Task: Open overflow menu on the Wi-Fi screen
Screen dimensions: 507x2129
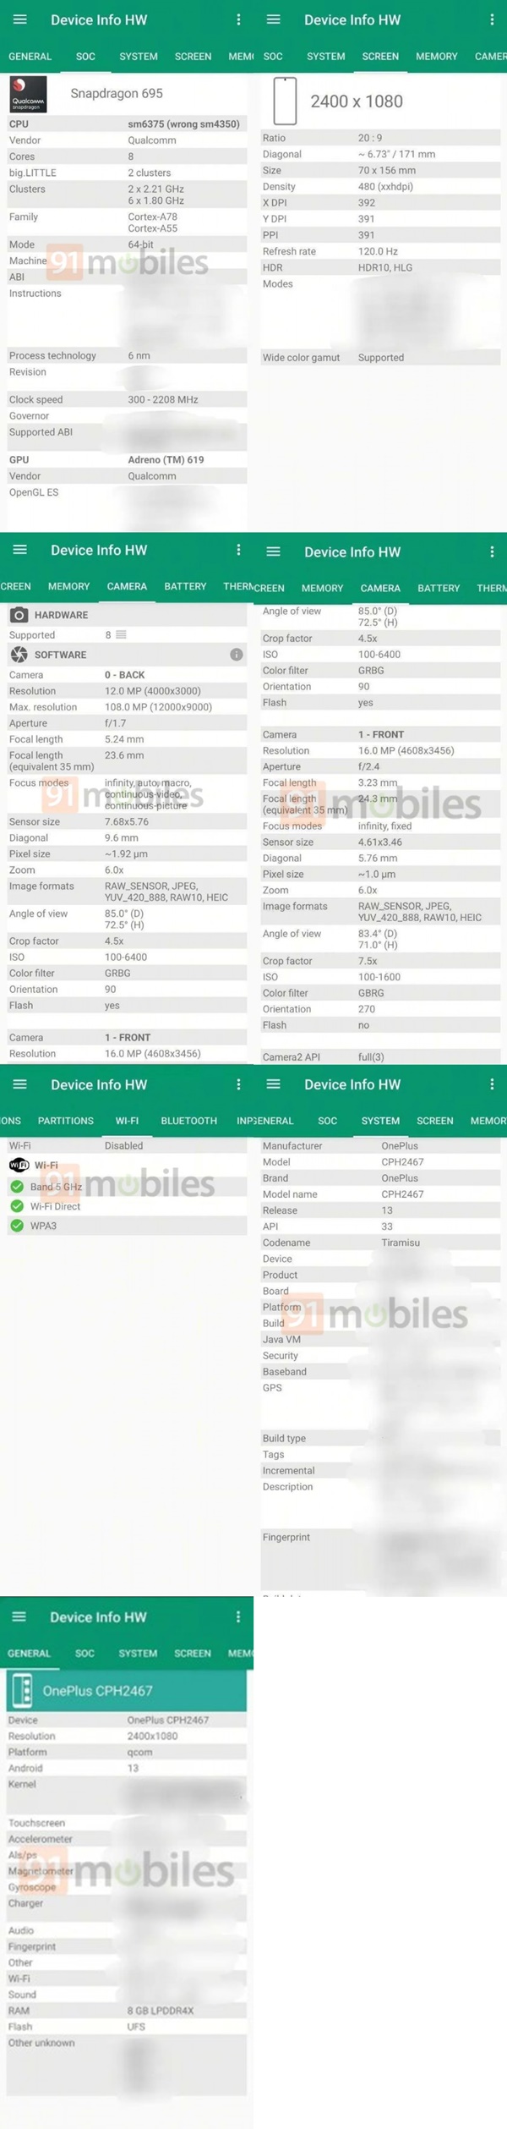Action: [238, 1084]
